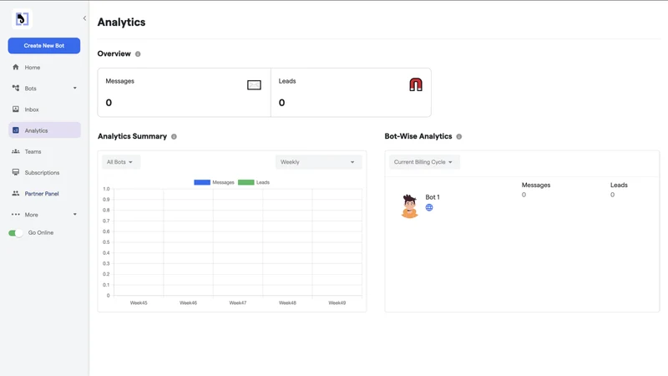
Task: Open Subscriptions from the sidebar
Action: click(44, 173)
